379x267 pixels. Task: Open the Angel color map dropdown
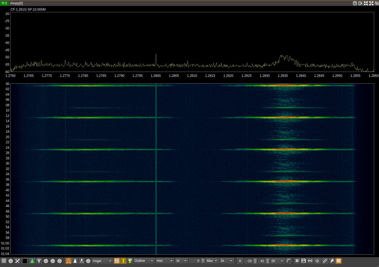(102, 261)
